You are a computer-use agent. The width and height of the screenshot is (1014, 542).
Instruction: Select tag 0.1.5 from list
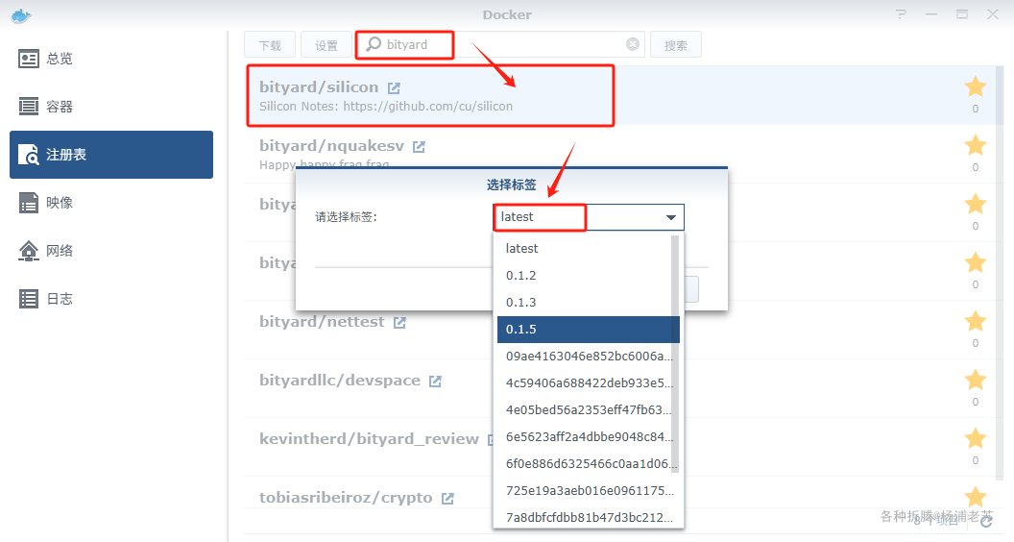click(x=589, y=330)
